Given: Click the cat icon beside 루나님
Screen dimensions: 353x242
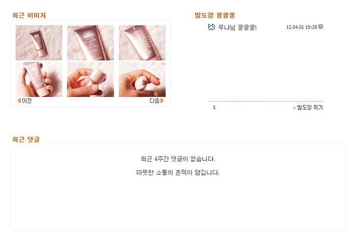Looking at the screenshot, I should pos(211,27).
